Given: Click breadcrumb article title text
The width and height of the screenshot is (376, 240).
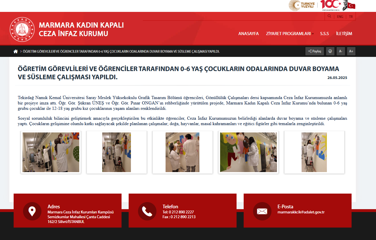Looking at the screenshot, I should click(x=121, y=51).
